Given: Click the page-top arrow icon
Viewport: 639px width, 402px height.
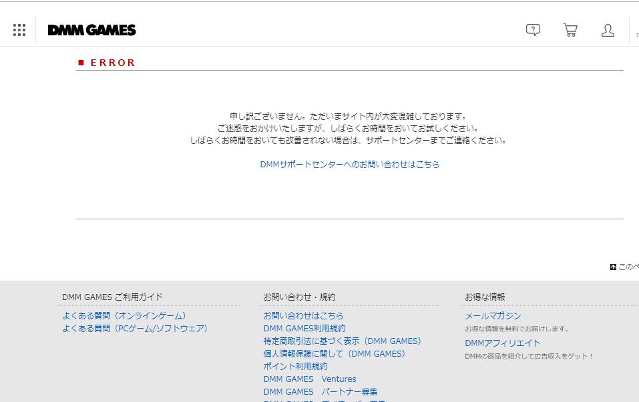Looking at the screenshot, I should coord(613,267).
